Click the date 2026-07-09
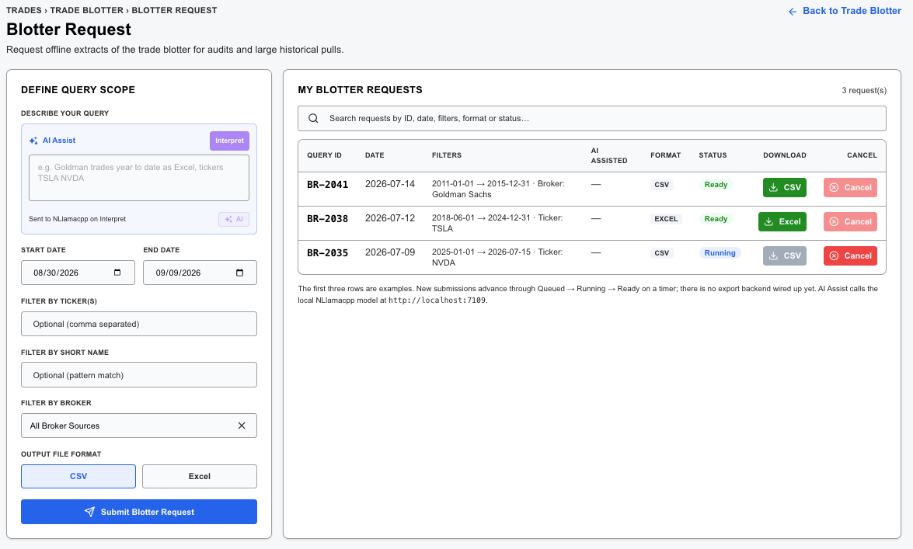The image size is (913, 549). pyautogui.click(x=390, y=252)
